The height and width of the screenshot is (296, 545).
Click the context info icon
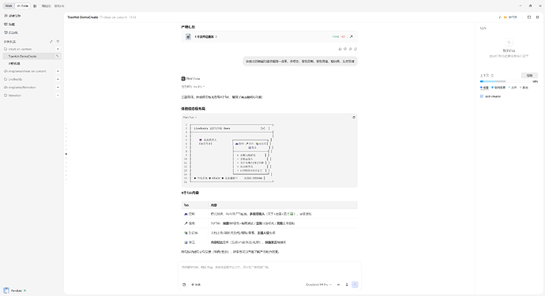pos(492,76)
